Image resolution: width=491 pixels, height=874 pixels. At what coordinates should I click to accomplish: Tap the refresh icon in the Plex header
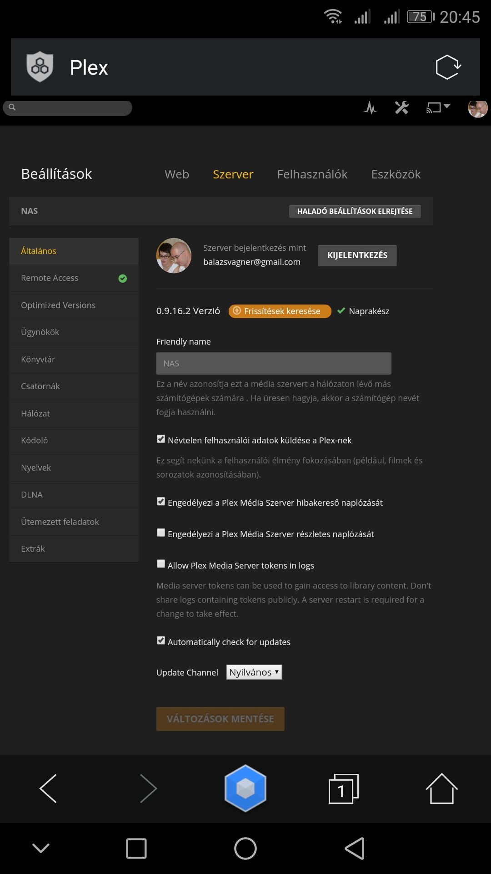point(448,67)
